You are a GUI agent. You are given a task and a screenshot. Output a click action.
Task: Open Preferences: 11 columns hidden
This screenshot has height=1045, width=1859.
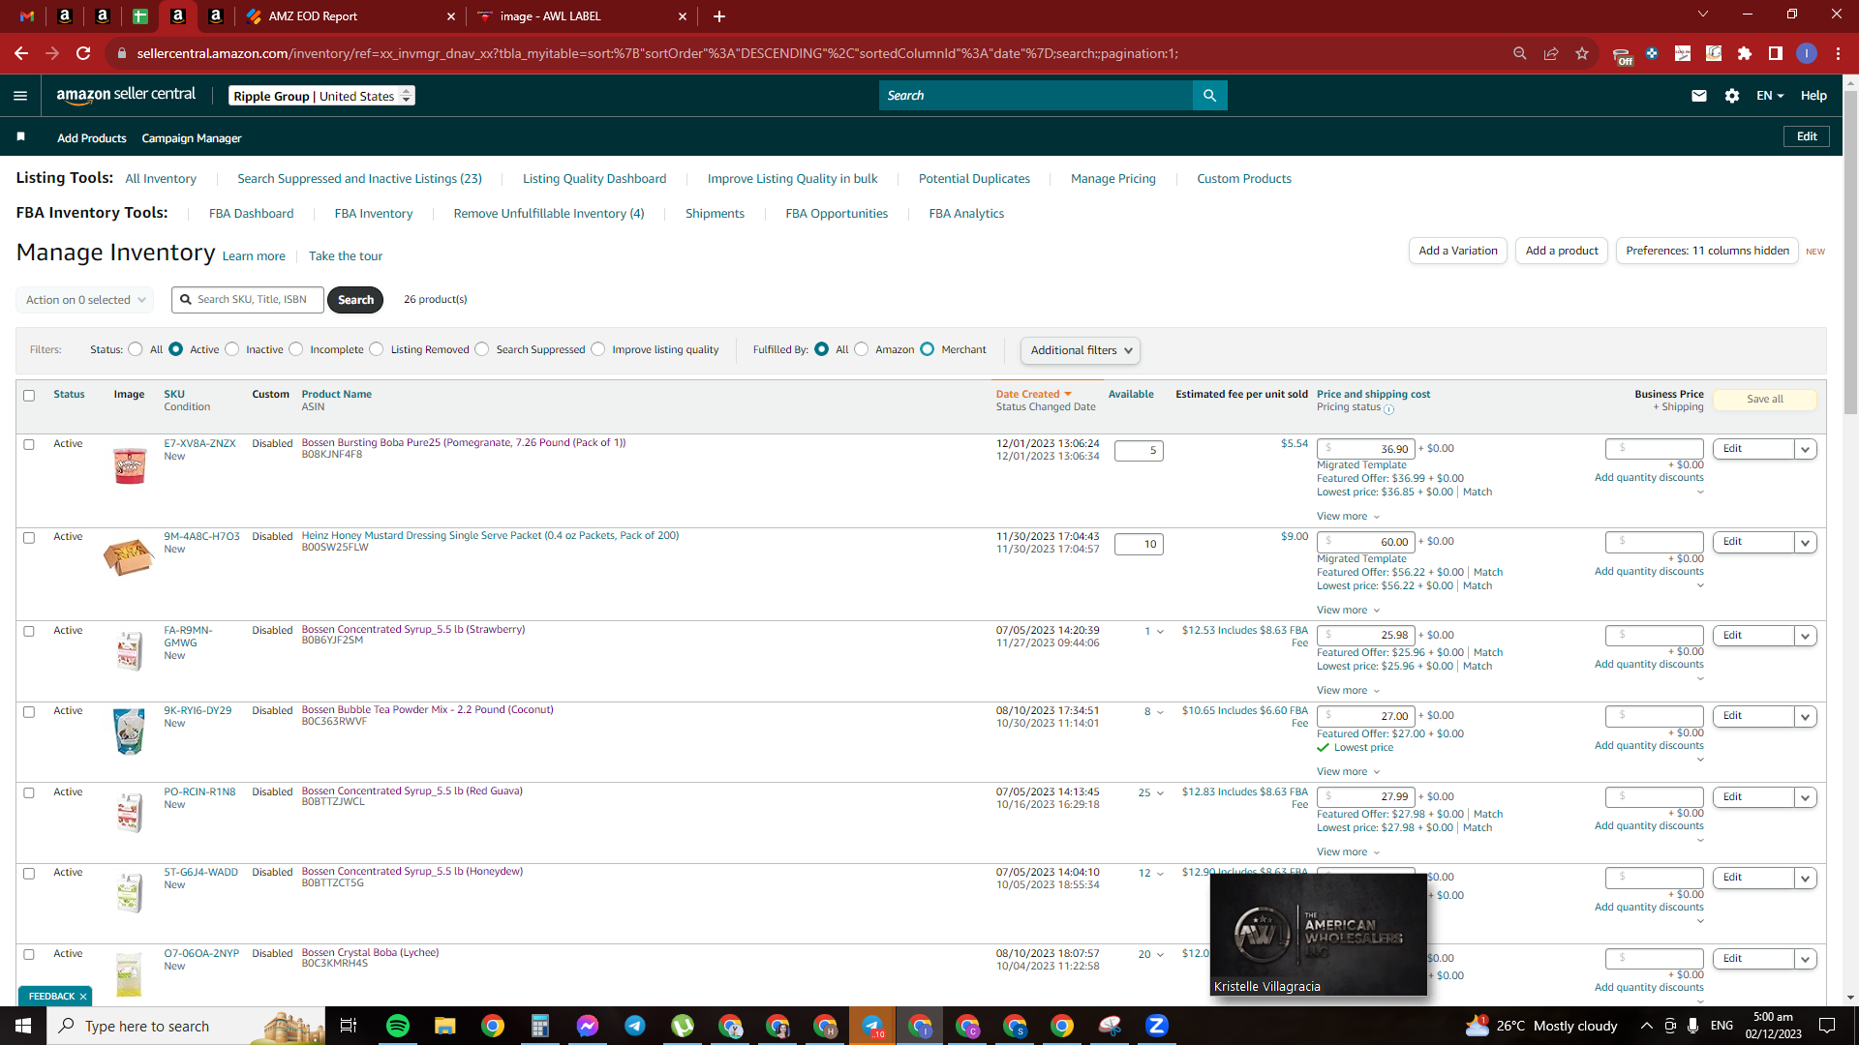(x=1707, y=251)
